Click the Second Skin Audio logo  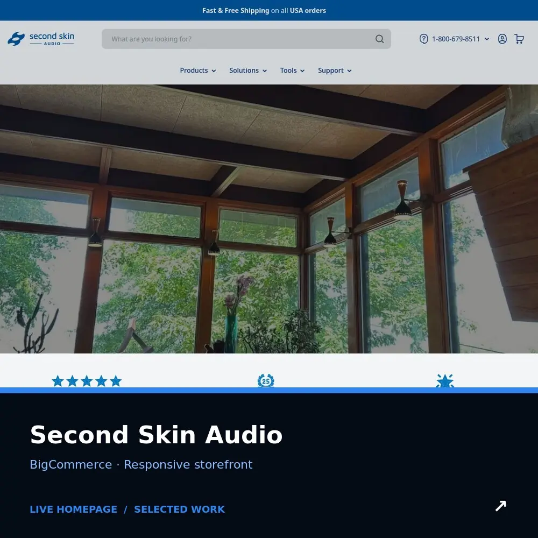pos(41,39)
